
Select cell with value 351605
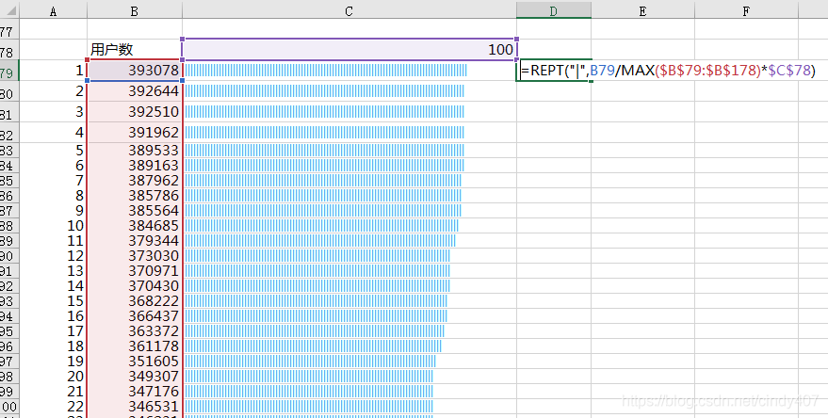click(x=135, y=362)
